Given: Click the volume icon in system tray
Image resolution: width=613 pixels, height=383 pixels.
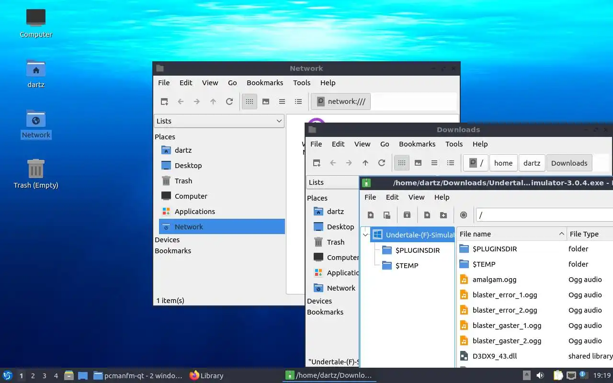Looking at the screenshot, I should coord(540,375).
